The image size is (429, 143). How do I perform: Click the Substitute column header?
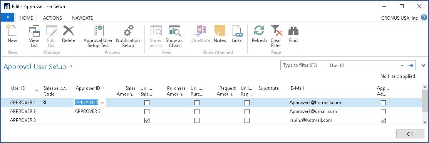tap(268, 88)
